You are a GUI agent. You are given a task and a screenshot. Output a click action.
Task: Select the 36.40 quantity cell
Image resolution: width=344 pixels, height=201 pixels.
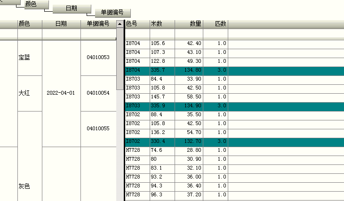click(189, 186)
